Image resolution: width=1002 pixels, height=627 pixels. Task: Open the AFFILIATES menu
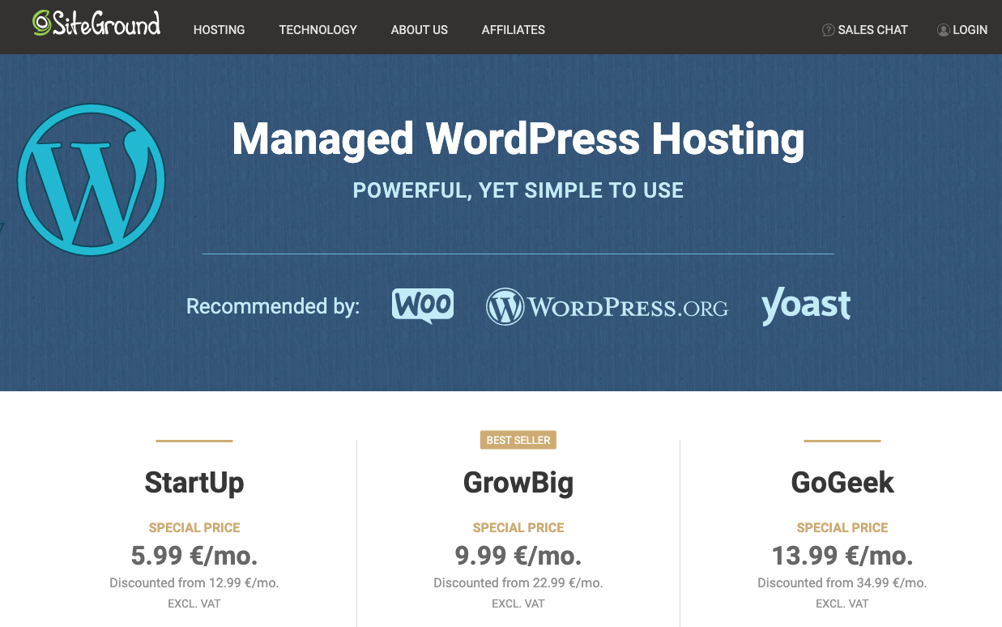coord(513,29)
